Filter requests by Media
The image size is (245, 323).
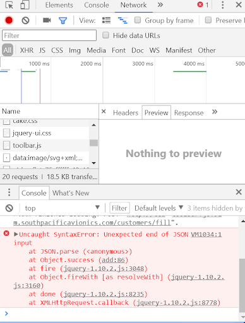tap(96, 50)
